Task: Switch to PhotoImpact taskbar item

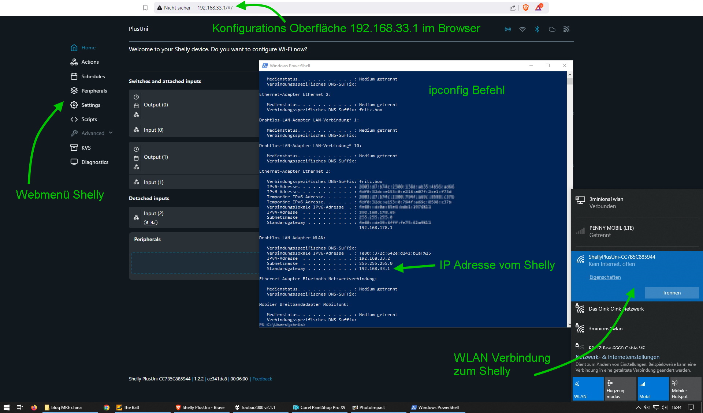Action: (x=378, y=408)
